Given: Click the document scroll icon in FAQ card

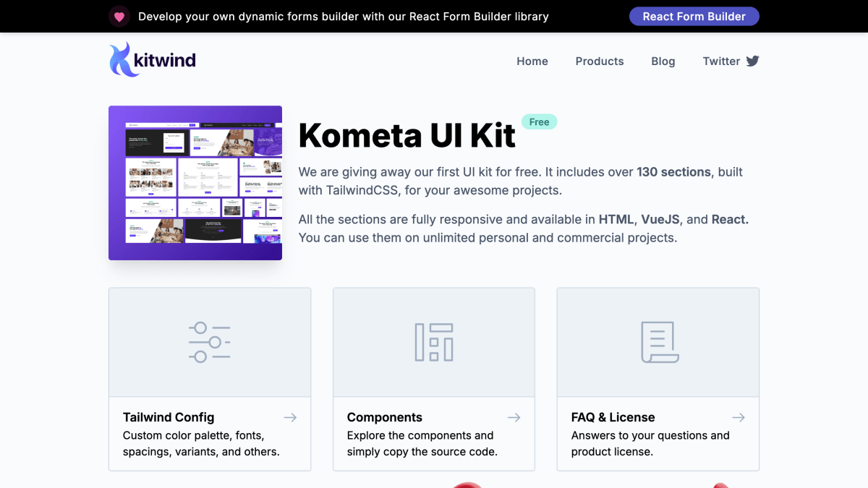Looking at the screenshot, I should tap(659, 342).
